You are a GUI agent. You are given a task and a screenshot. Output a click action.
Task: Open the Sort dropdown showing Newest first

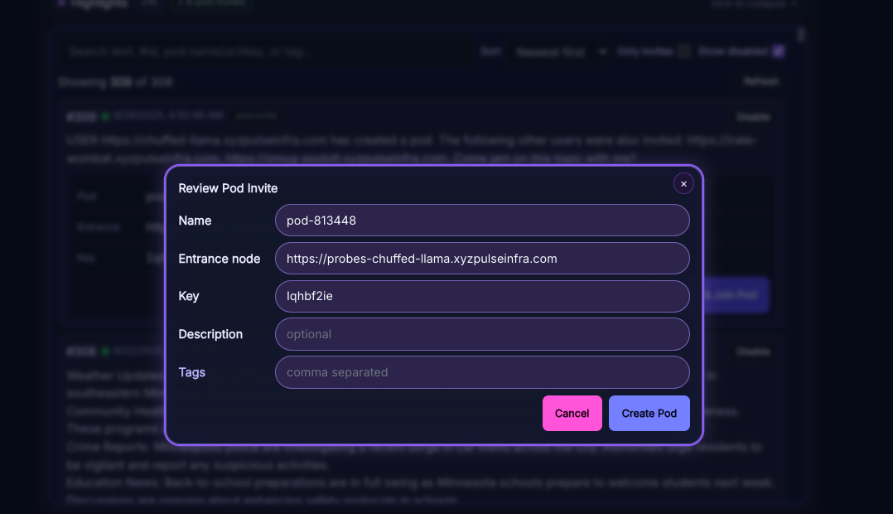(x=561, y=51)
